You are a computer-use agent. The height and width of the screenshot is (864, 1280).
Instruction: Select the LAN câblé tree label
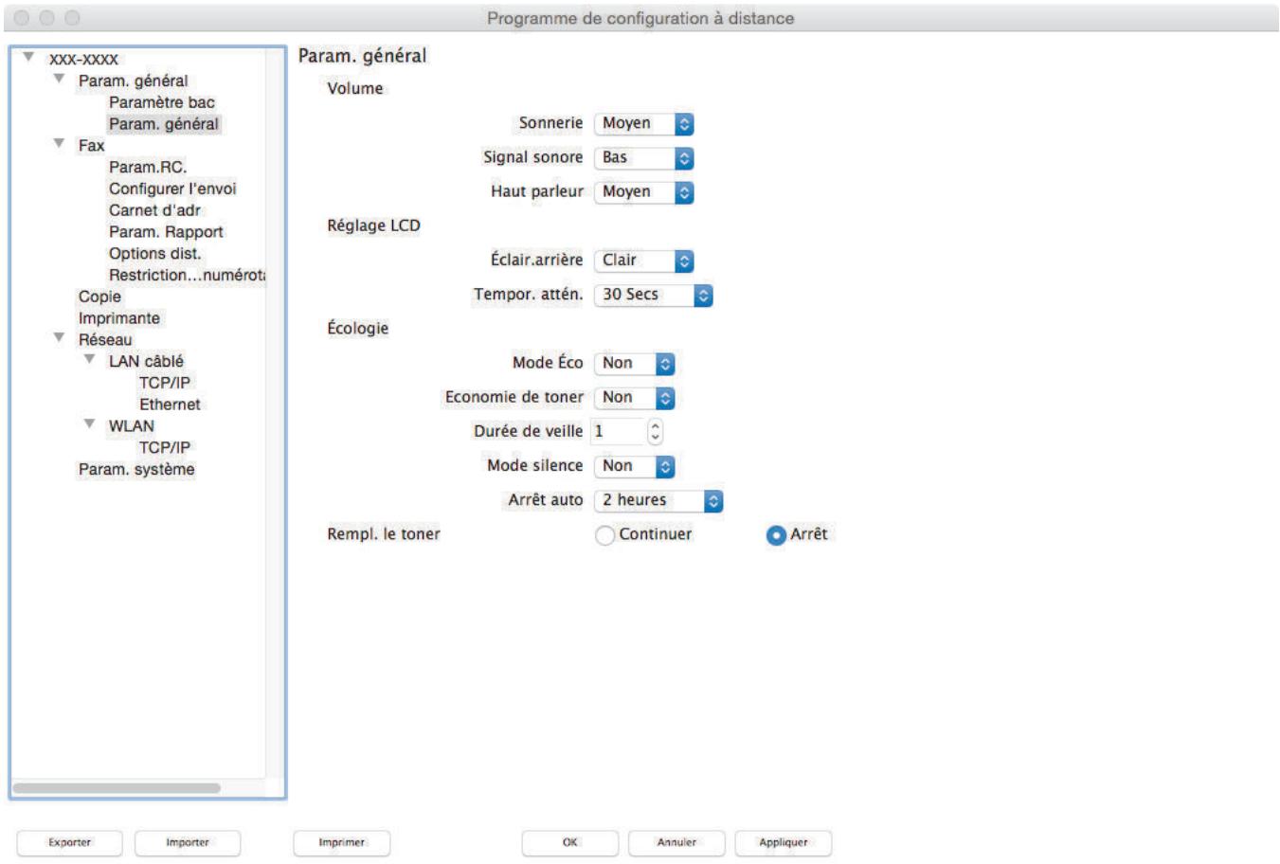146,362
